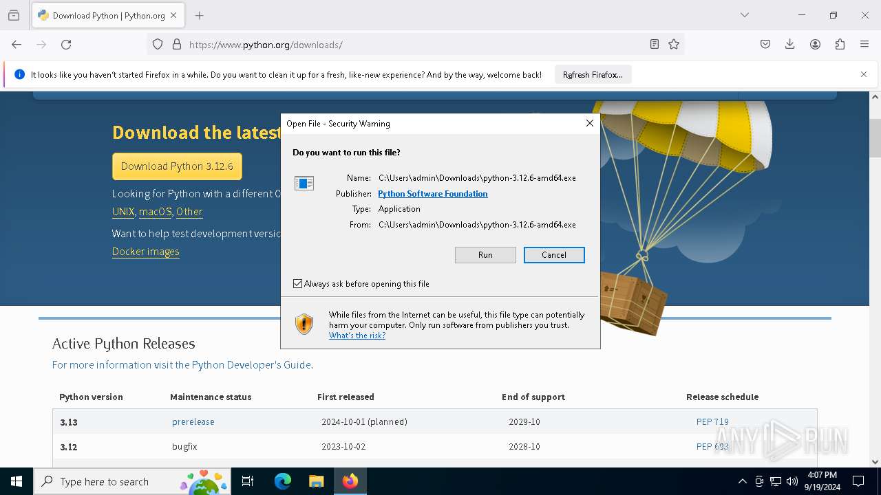Viewport: 881px width, 495px height.
Task: Click the tracking protection shield icon
Action: [158, 45]
